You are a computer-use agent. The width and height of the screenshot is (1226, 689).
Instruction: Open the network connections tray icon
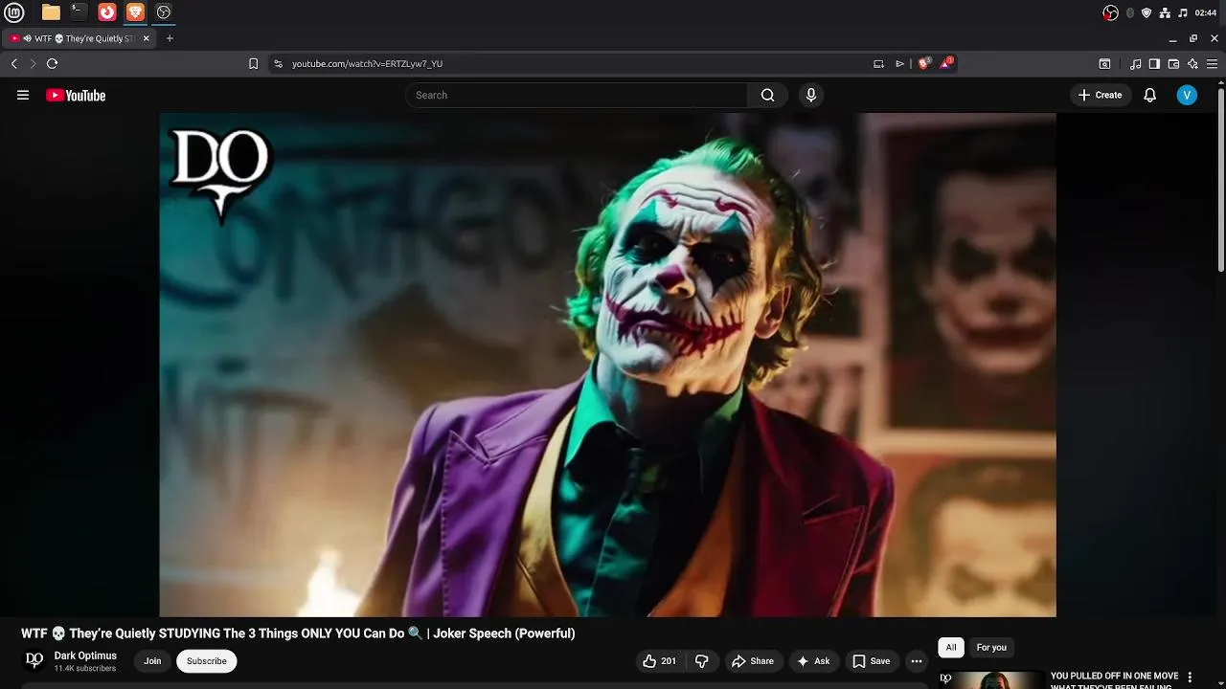(x=1165, y=12)
